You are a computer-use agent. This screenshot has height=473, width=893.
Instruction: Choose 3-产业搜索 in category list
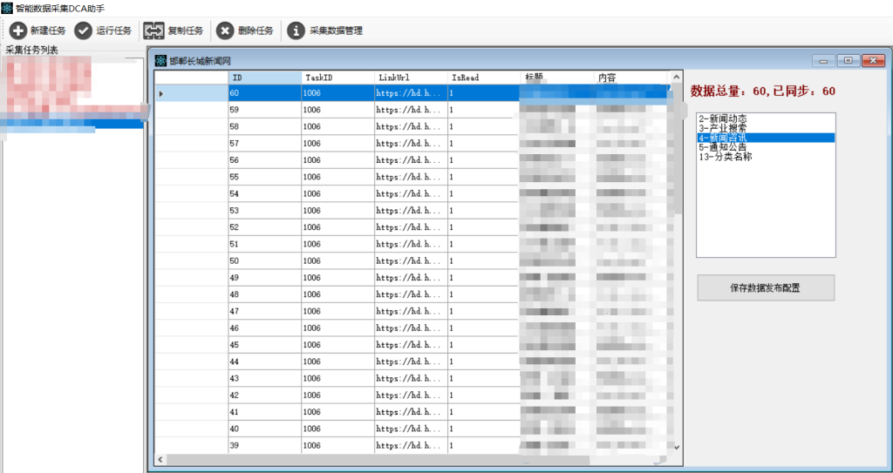point(723,128)
